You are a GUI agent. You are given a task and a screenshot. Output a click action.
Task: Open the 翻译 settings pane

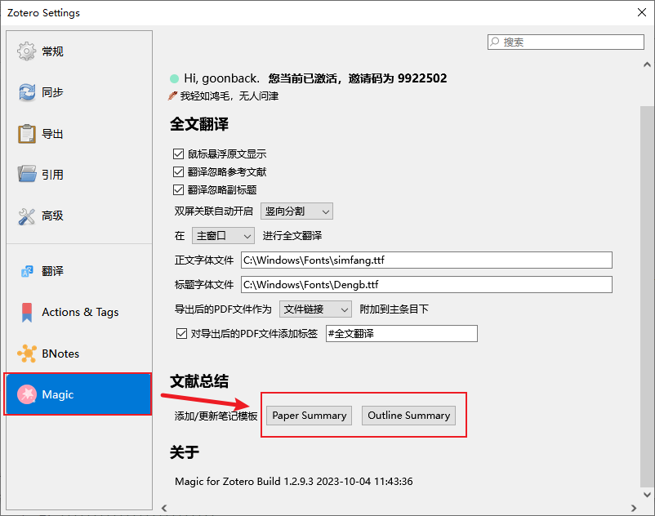(79, 271)
